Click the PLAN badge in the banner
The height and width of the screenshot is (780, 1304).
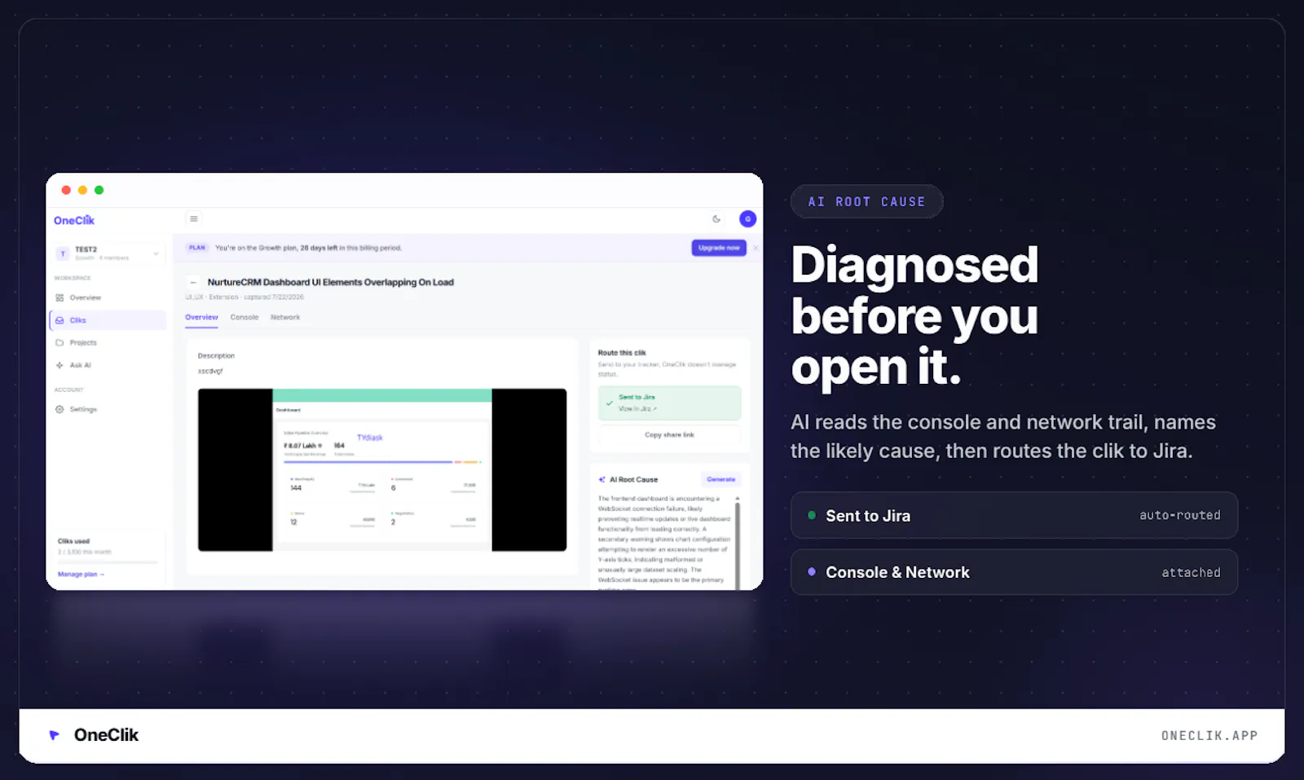(197, 248)
